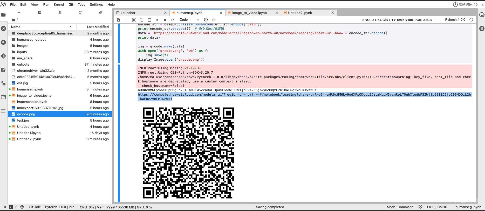
Task: Sort files by Last Modified column
Action: [94, 27]
